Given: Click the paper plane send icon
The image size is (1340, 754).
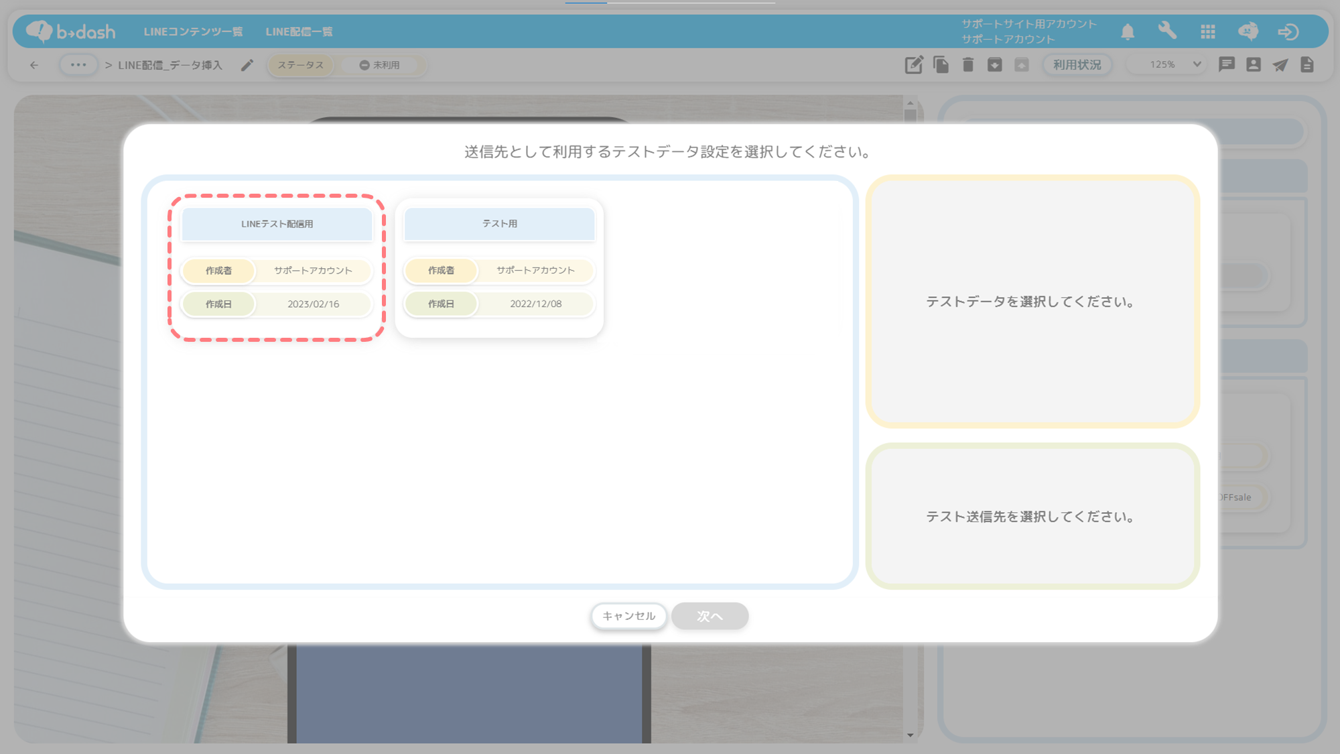Looking at the screenshot, I should 1280,65.
